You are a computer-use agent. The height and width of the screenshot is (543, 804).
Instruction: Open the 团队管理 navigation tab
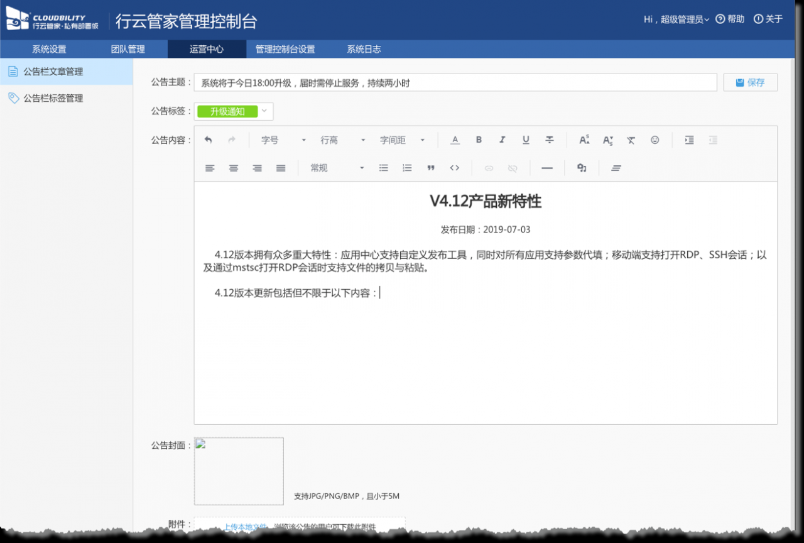pyautogui.click(x=128, y=49)
